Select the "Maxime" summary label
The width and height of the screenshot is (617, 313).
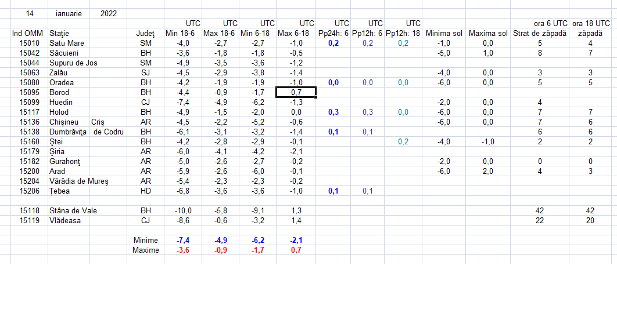(146, 250)
